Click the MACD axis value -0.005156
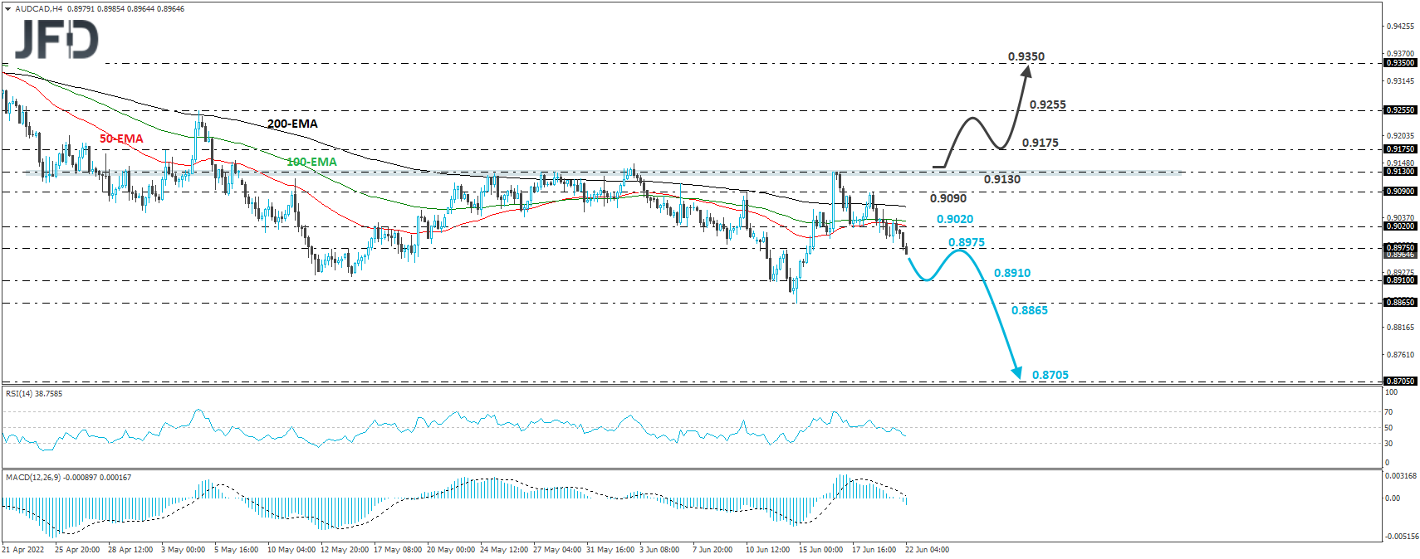This screenshot has height=559, width=1420. [1402, 537]
